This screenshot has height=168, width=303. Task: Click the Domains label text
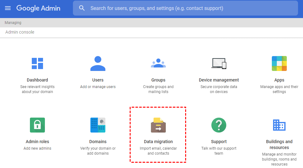(x=98, y=142)
